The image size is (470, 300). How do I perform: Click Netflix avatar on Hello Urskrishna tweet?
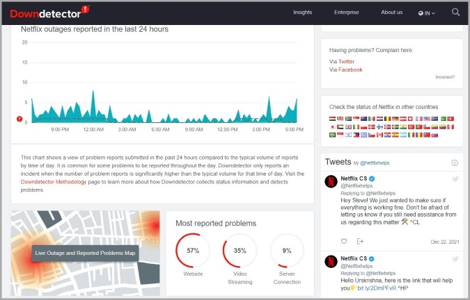click(331, 261)
